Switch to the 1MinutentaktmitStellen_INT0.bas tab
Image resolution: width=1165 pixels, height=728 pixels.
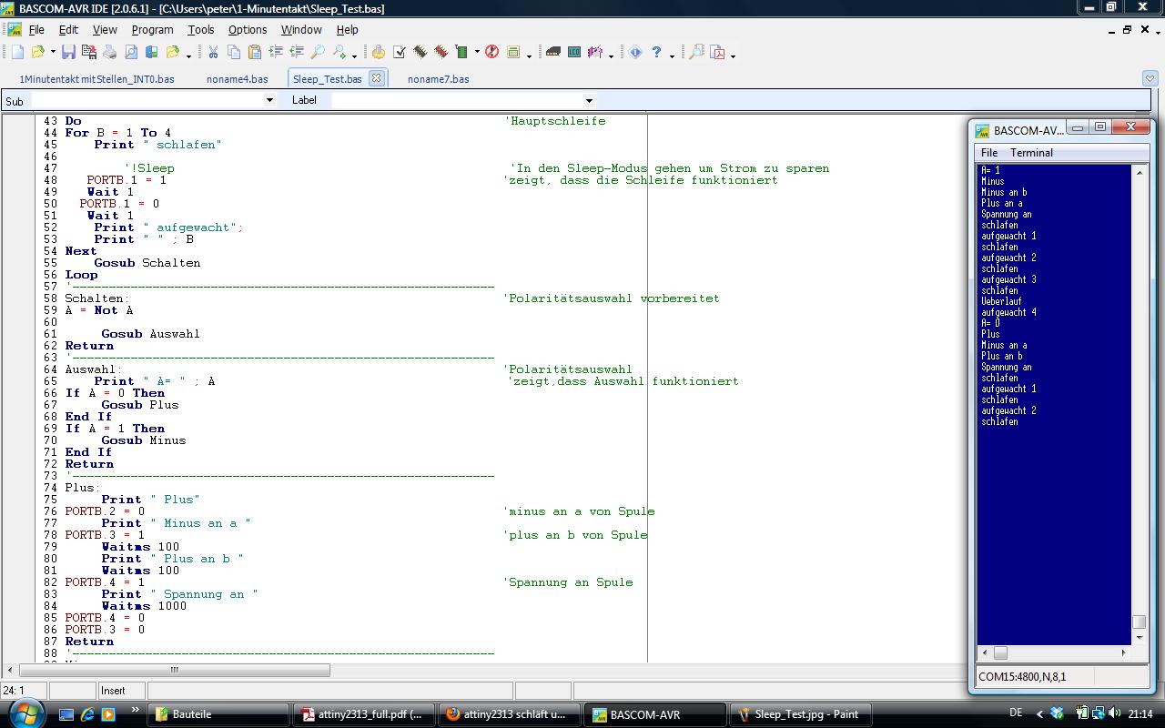tap(96, 79)
